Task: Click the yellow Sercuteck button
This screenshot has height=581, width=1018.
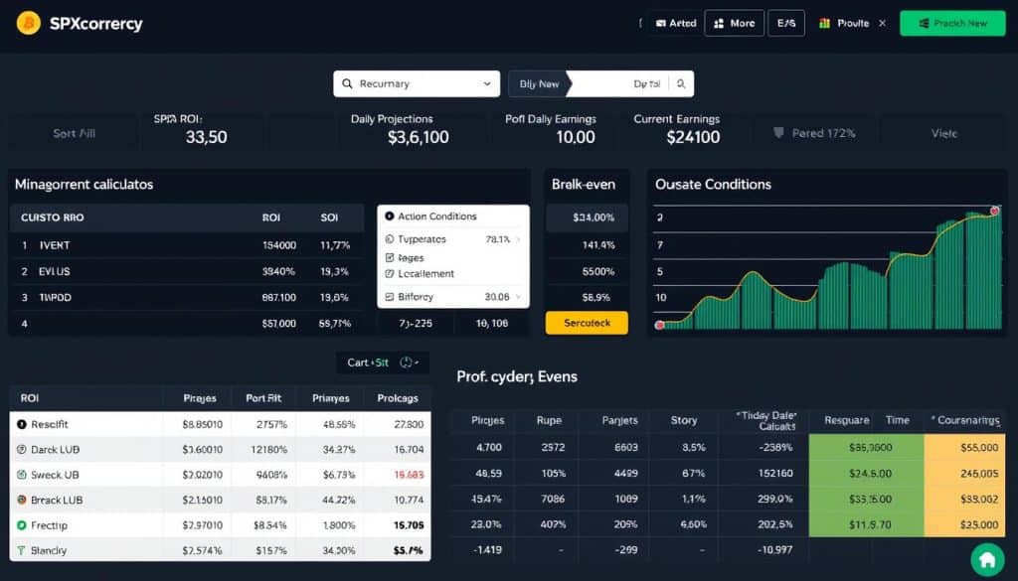Action: point(587,323)
